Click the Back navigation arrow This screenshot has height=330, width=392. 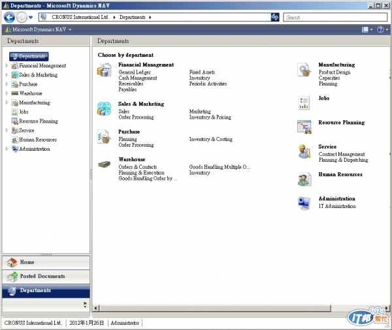pos(9,18)
